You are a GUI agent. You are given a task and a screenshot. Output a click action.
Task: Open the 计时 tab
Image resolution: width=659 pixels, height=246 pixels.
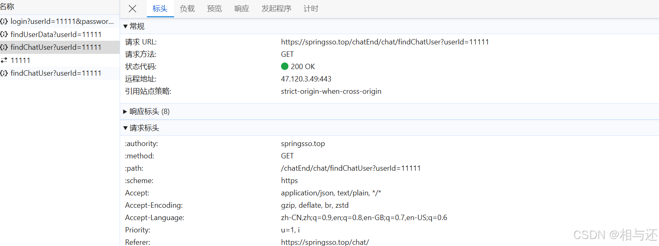(x=311, y=9)
